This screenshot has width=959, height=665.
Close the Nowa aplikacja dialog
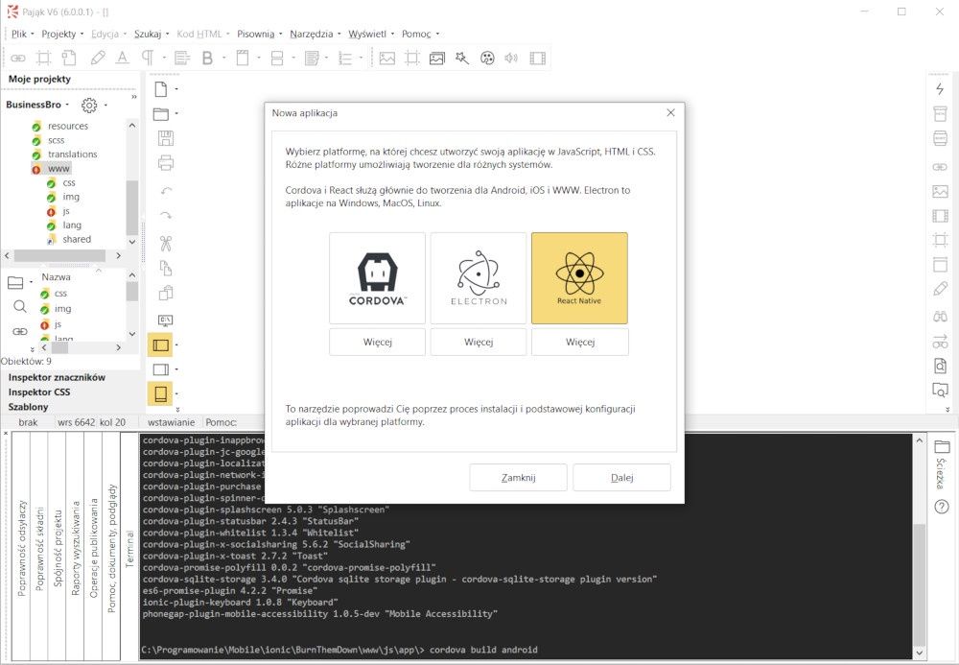click(670, 112)
